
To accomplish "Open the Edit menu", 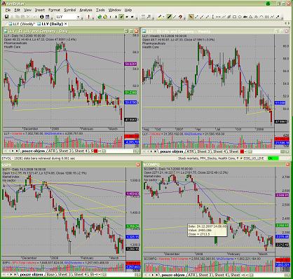I will click(x=17, y=10).
